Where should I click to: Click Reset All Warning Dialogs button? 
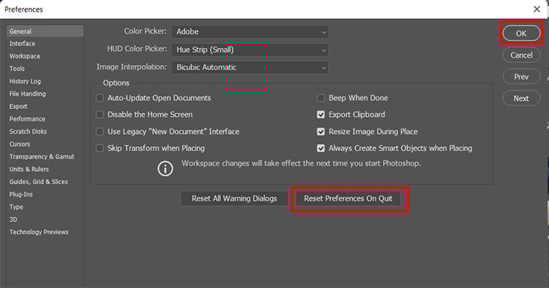tap(234, 199)
